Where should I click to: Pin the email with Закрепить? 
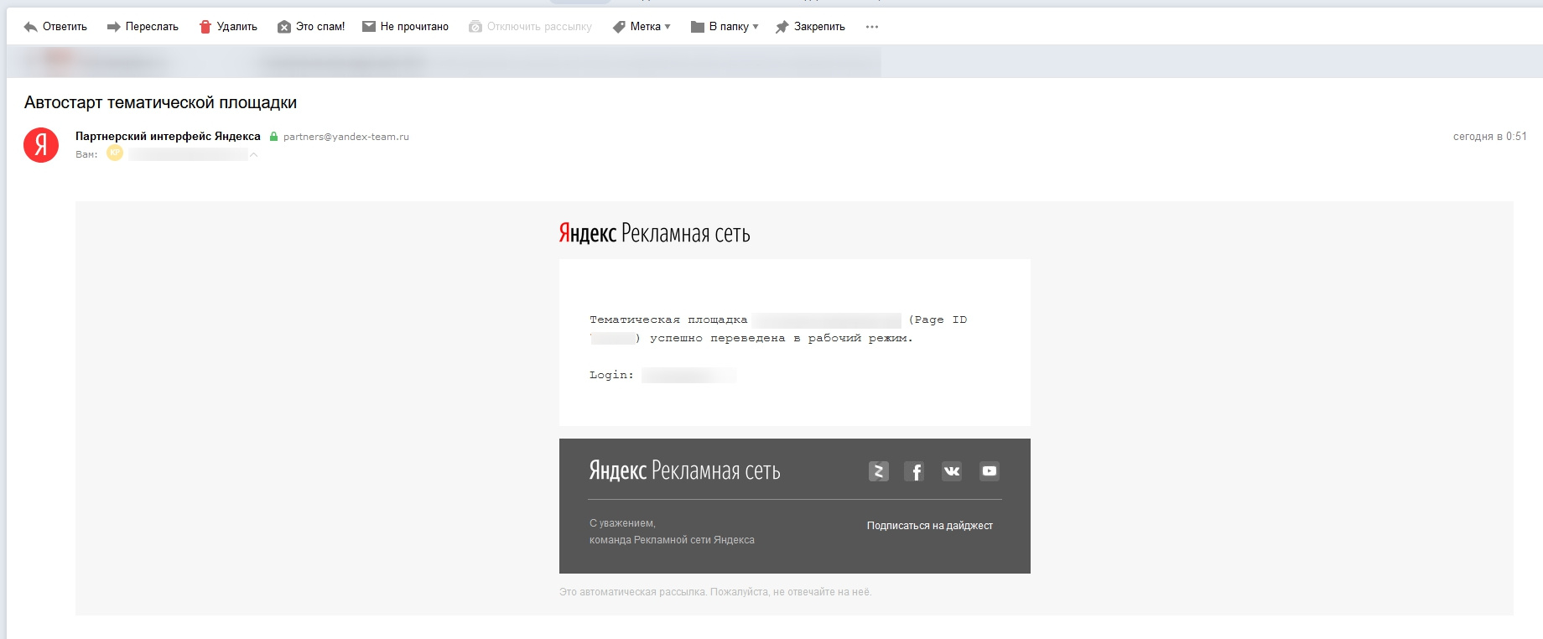coord(810,27)
